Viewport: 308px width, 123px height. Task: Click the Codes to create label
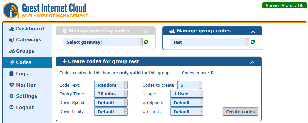pos(159,85)
